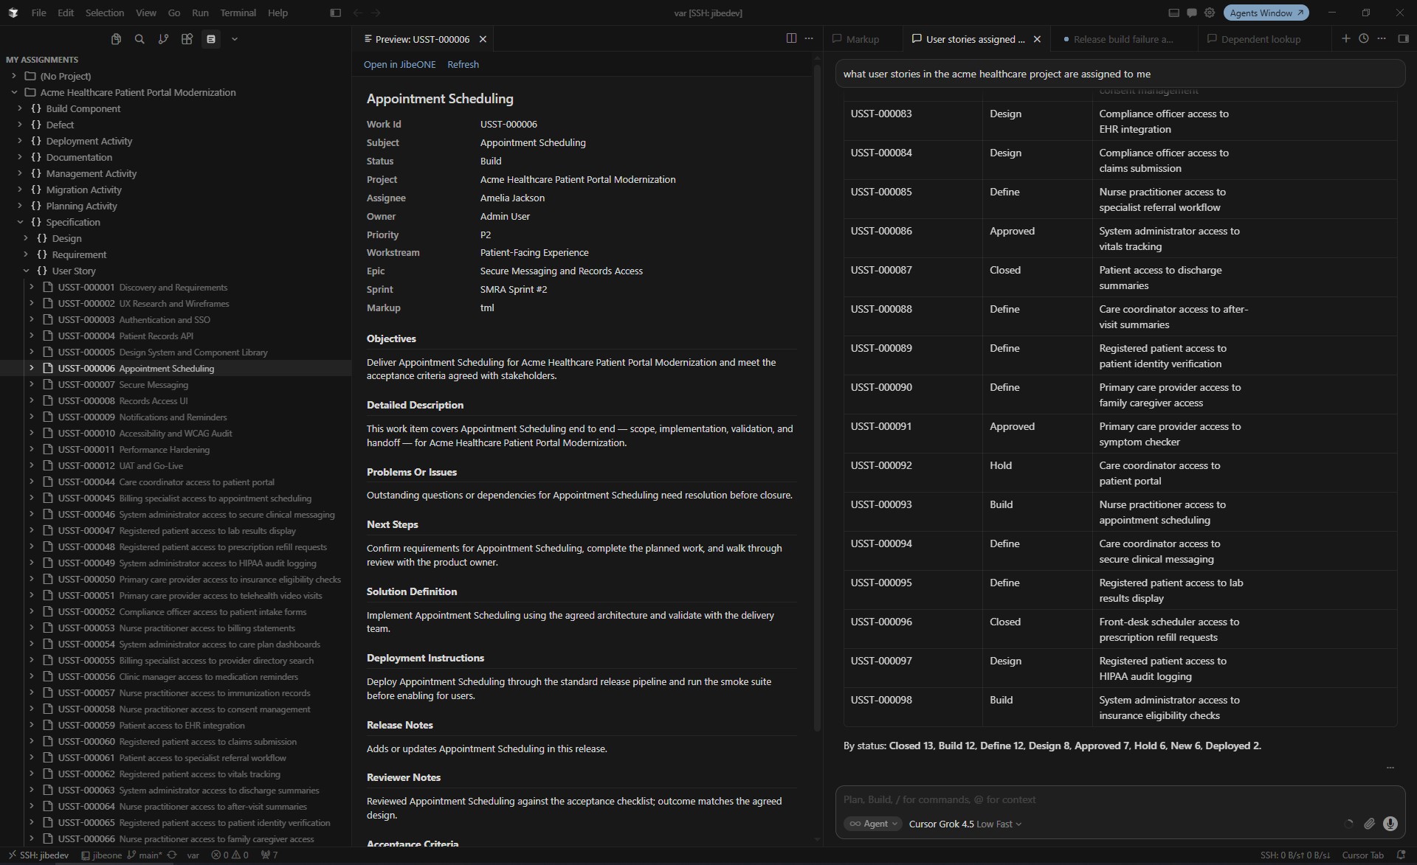Synchronize changes icon in status bar
The width and height of the screenshot is (1417, 865).
coord(172,855)
